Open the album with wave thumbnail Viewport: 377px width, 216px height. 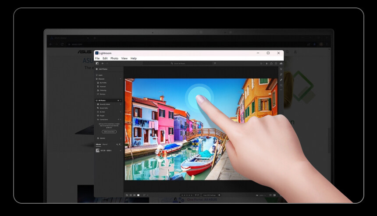(104, 150)
